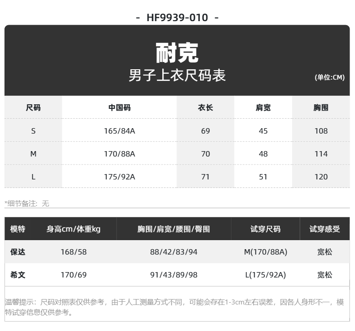Image resolution: width=355 pixels, height=331 pixels.
Task: Click the chest value 114
Action: click(x=321, y=154)
